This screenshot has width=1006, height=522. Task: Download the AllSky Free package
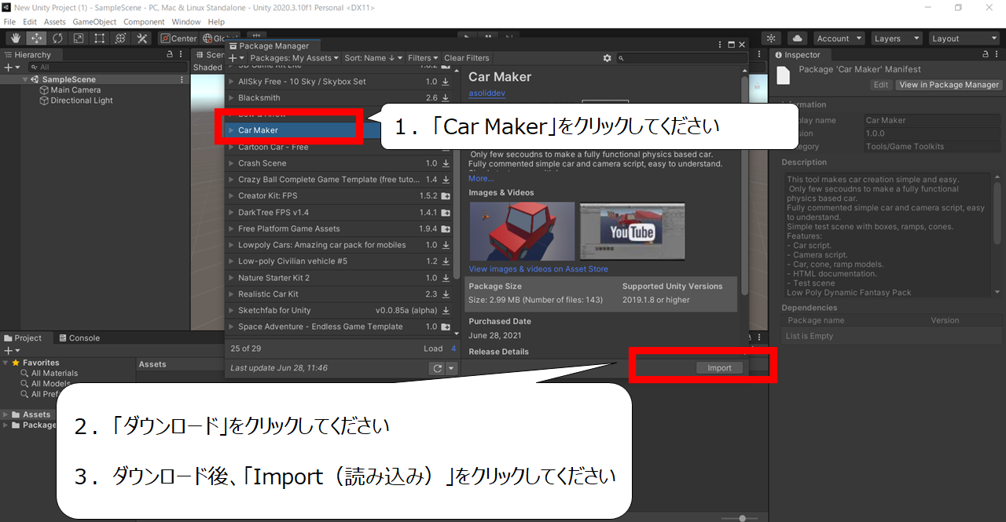tap(446, 82)
